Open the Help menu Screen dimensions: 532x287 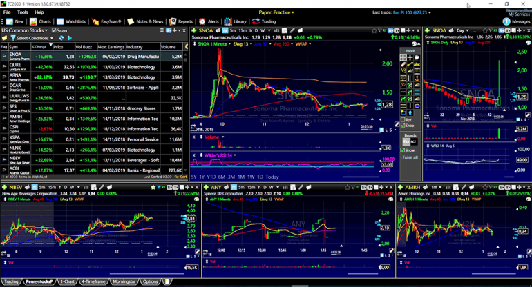(39, 12)
